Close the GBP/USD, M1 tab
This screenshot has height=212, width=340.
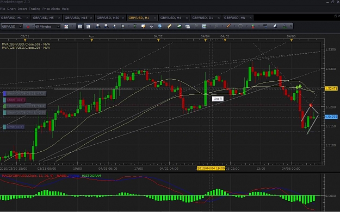coord(27,18)
